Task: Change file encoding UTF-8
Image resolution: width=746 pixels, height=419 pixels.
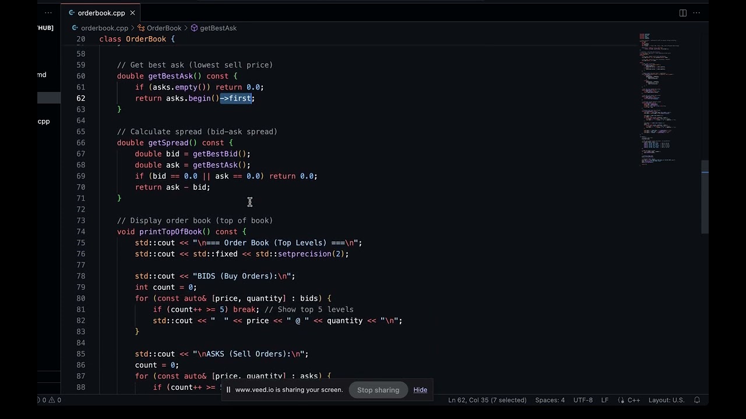Action: (583, 400)
